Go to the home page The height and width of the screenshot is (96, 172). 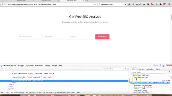144,5
